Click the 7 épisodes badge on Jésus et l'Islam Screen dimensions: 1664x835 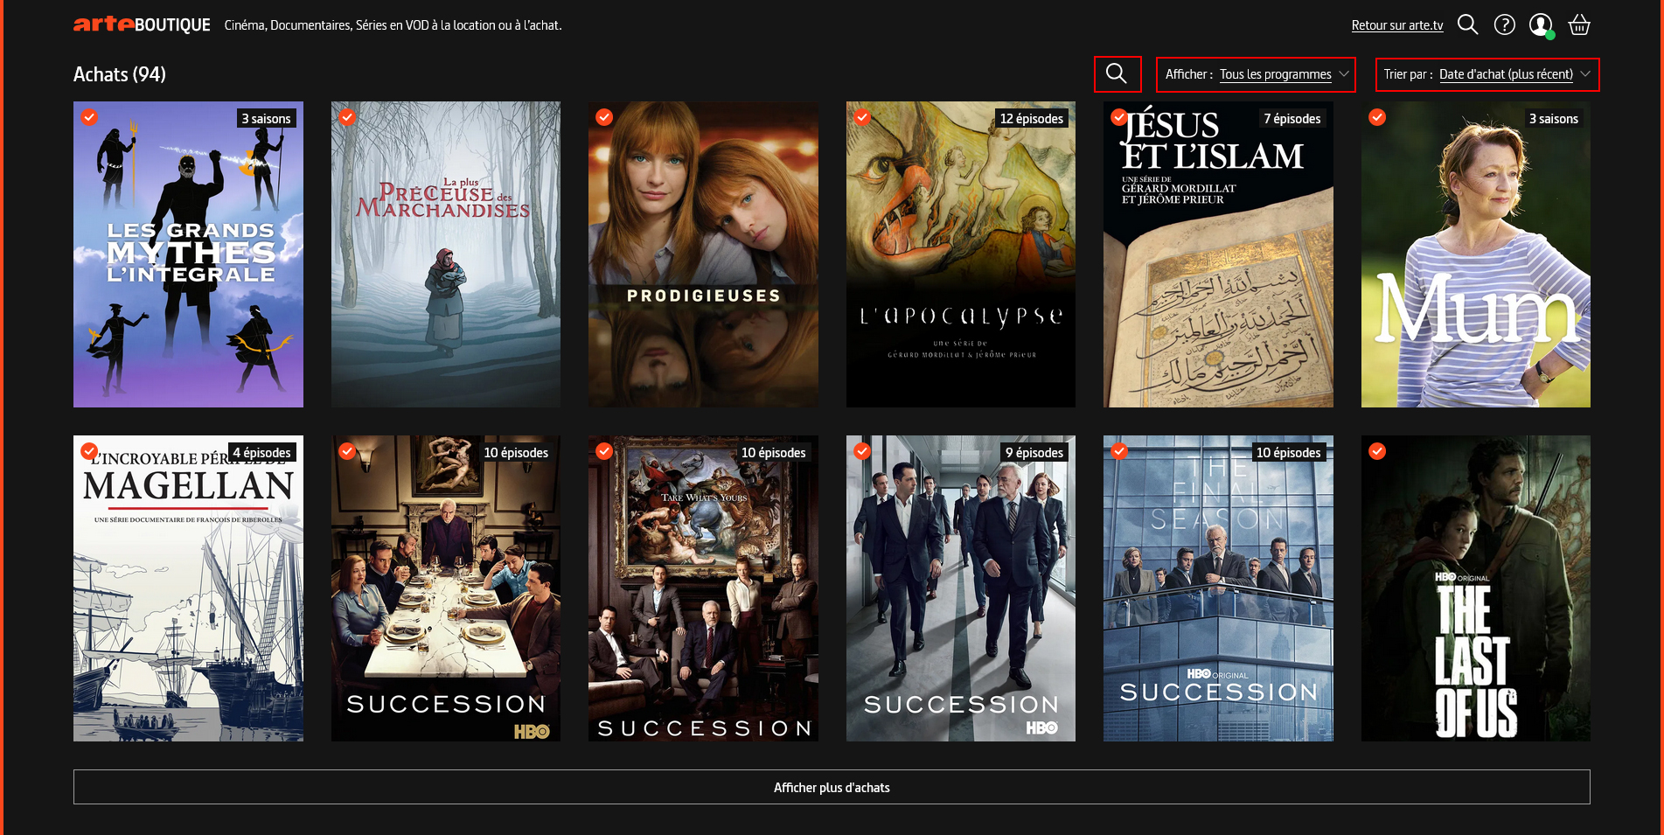click(x=1292, y=118)
